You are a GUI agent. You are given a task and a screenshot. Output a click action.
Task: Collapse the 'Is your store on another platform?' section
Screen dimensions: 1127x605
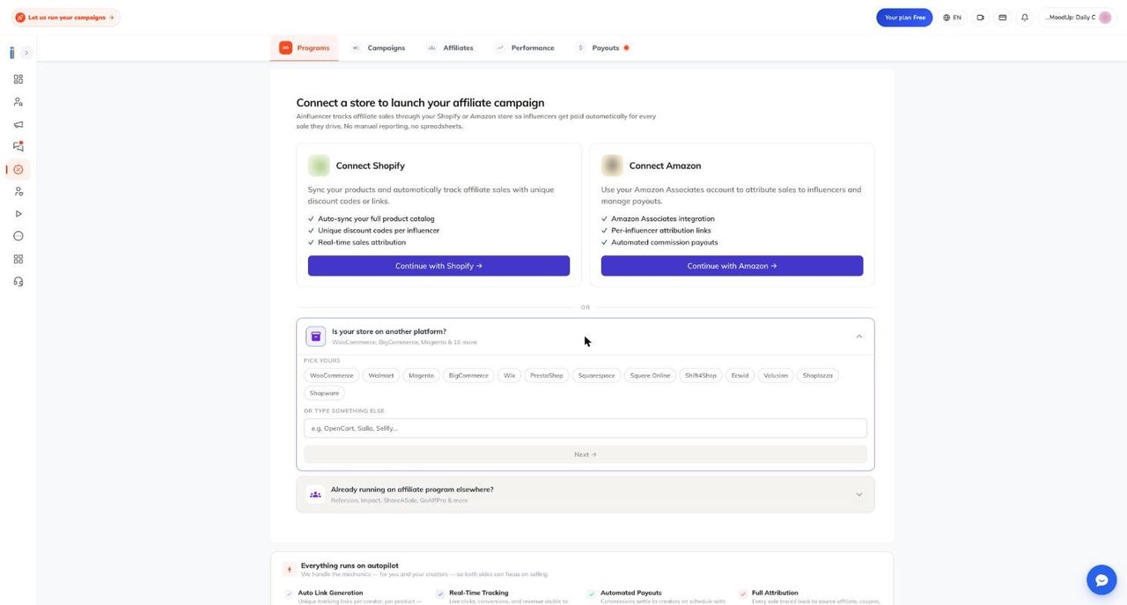pos(859,336)
